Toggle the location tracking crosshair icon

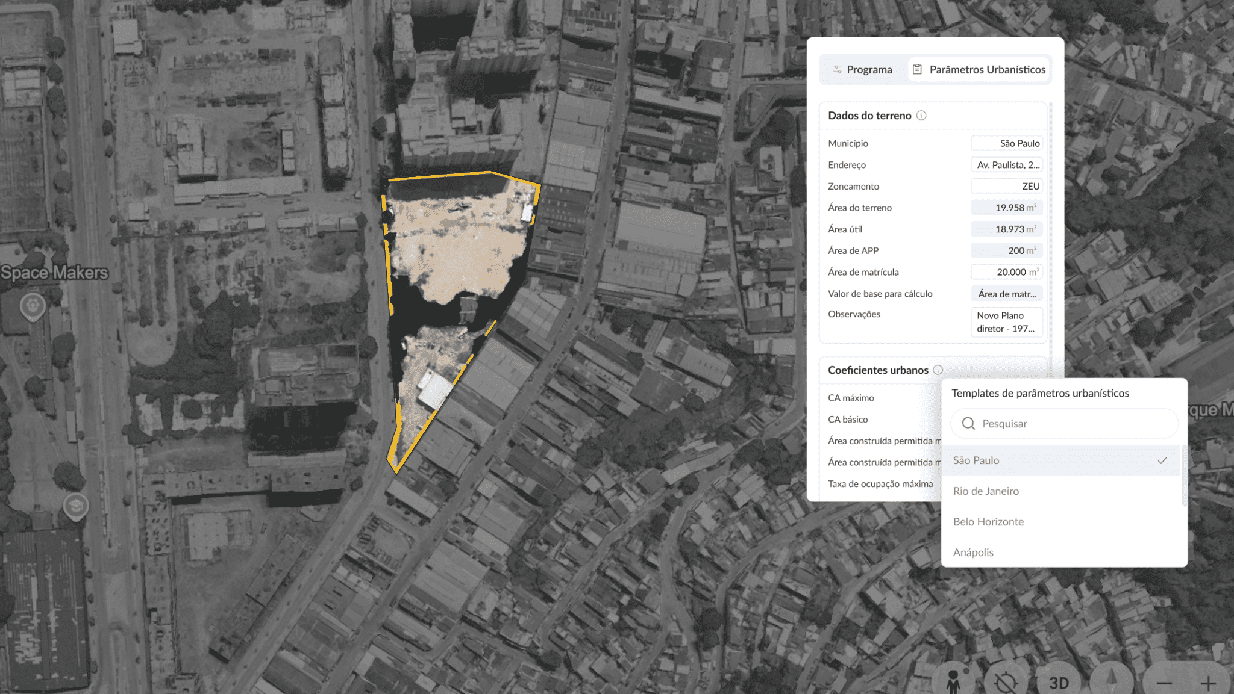pyautogui.click(x=1006, y=681)
